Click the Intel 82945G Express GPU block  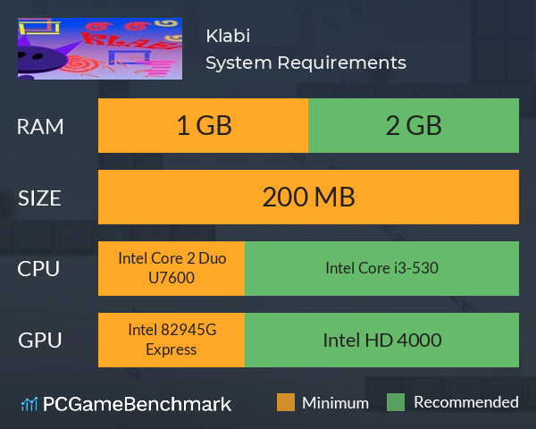coord(172,340)
